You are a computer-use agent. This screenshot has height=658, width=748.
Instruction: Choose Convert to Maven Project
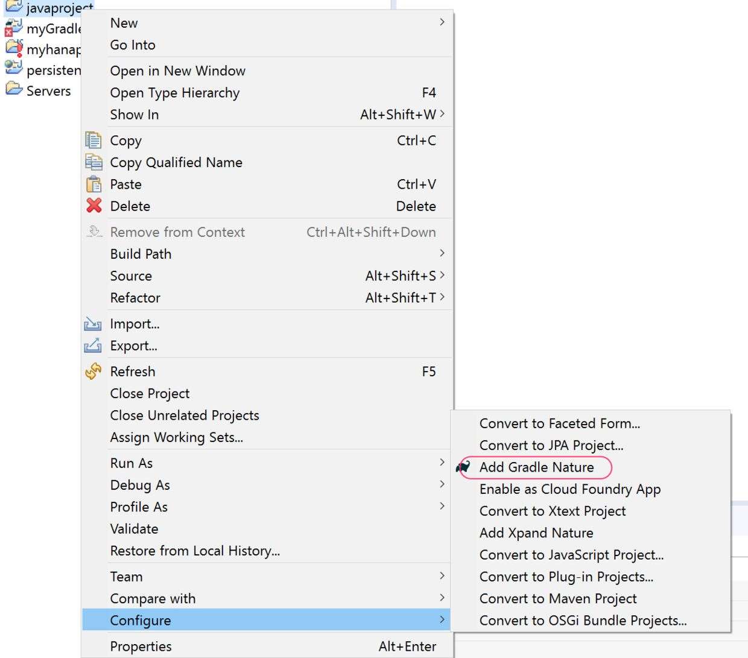558,598
